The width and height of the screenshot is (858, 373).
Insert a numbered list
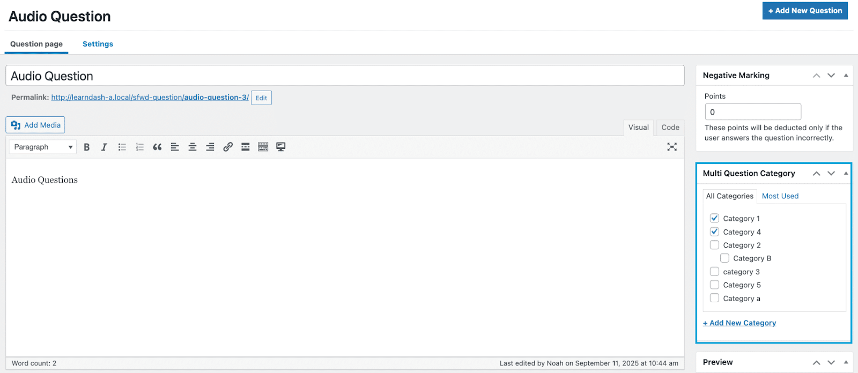(x=140, y=147)
